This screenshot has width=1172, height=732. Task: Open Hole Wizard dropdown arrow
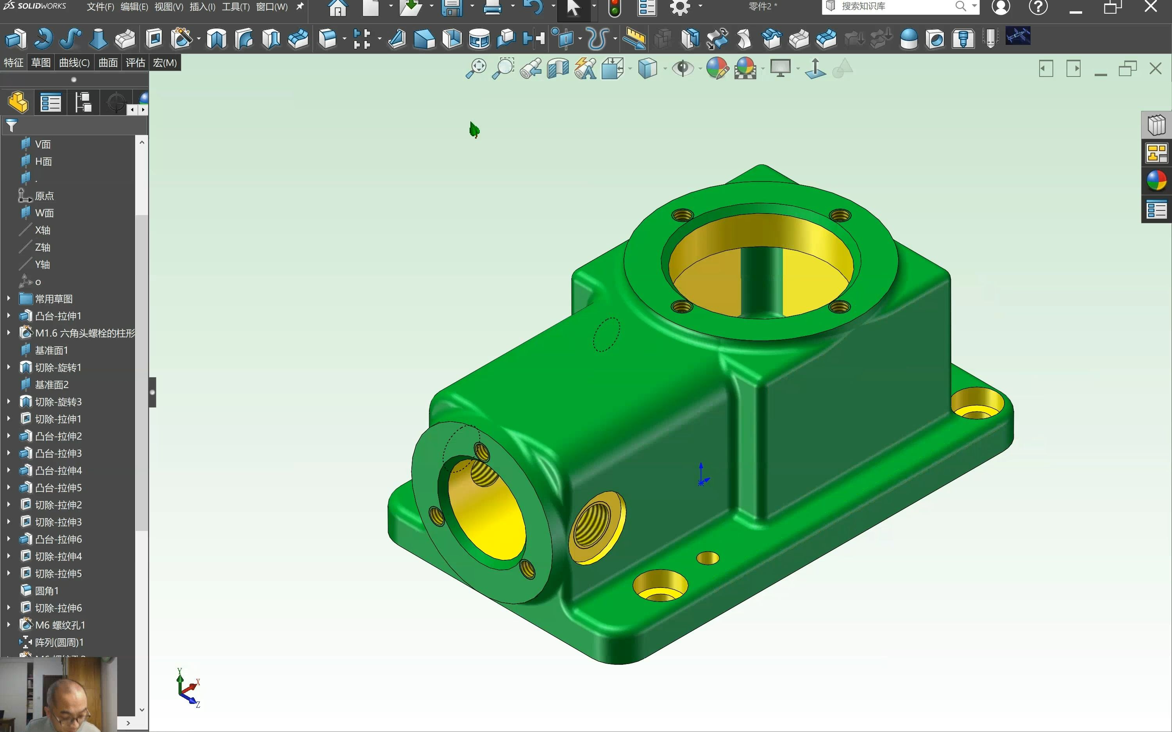click(x=198, y=39)
